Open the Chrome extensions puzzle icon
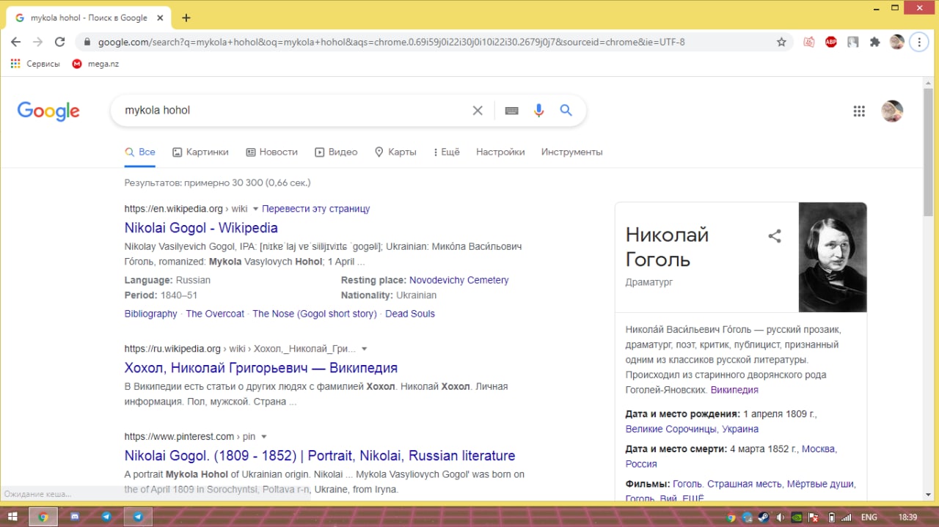The height and width of the screenshot is (527, 939). pyautogui.click(x=874, y=42)
